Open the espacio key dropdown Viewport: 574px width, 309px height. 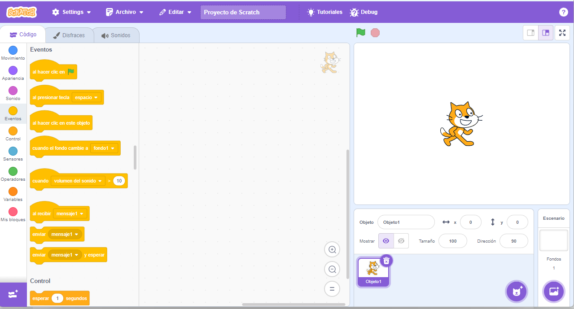pyautogui.click(x=88, y=97)
